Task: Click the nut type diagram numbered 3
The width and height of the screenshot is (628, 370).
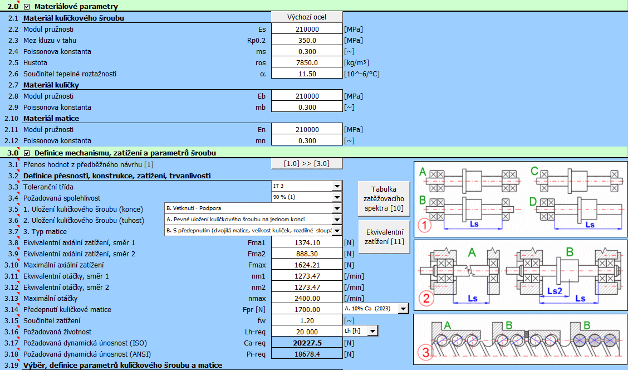Action: (520, 339)
